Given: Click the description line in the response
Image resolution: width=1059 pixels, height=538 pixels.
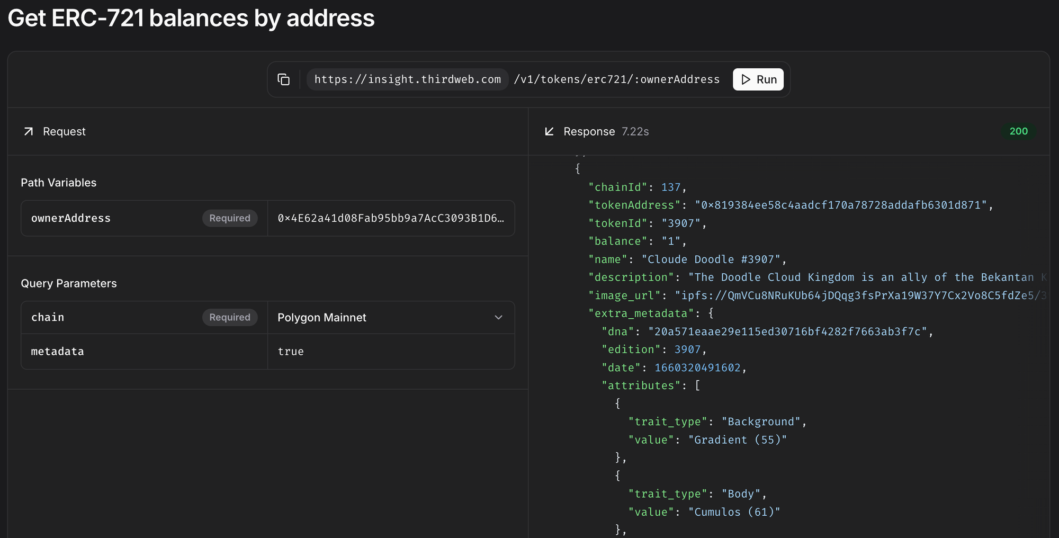Looking at the screenshot, I should (x=818, y=277).
